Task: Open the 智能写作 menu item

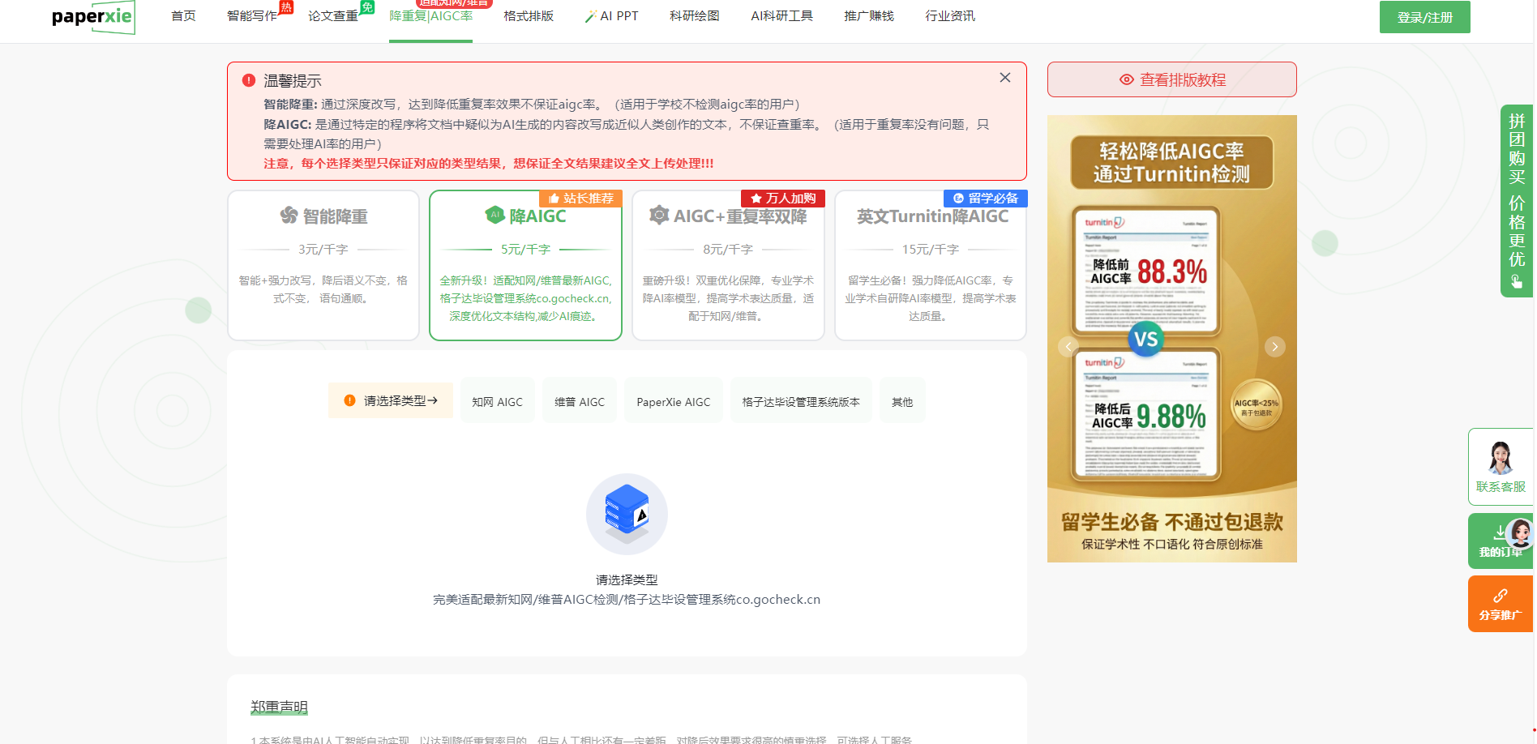Action: point(252,16)
